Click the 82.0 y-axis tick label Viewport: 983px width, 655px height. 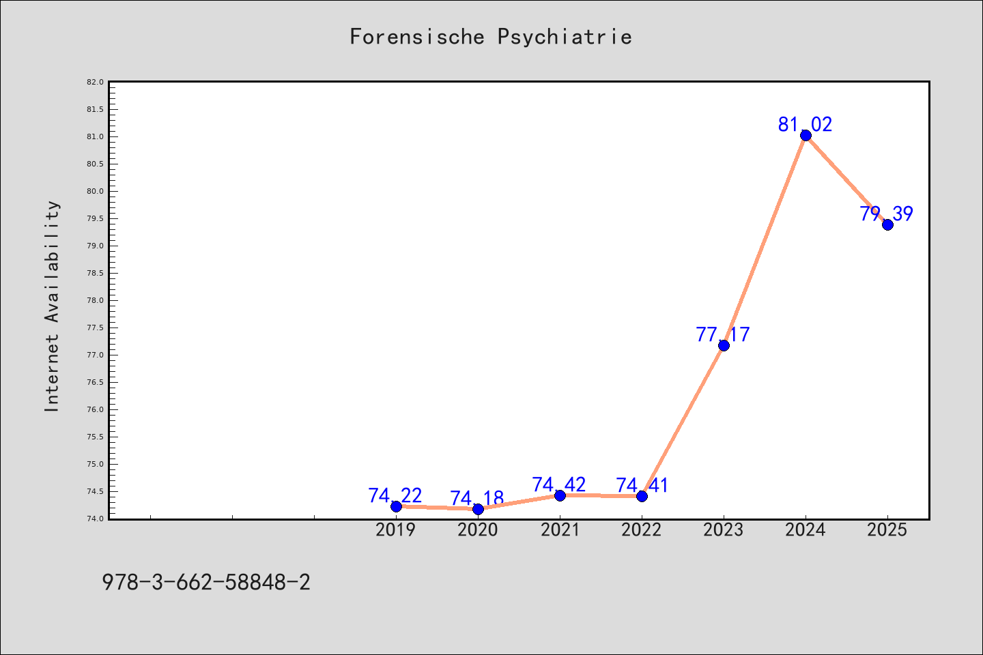96,82
